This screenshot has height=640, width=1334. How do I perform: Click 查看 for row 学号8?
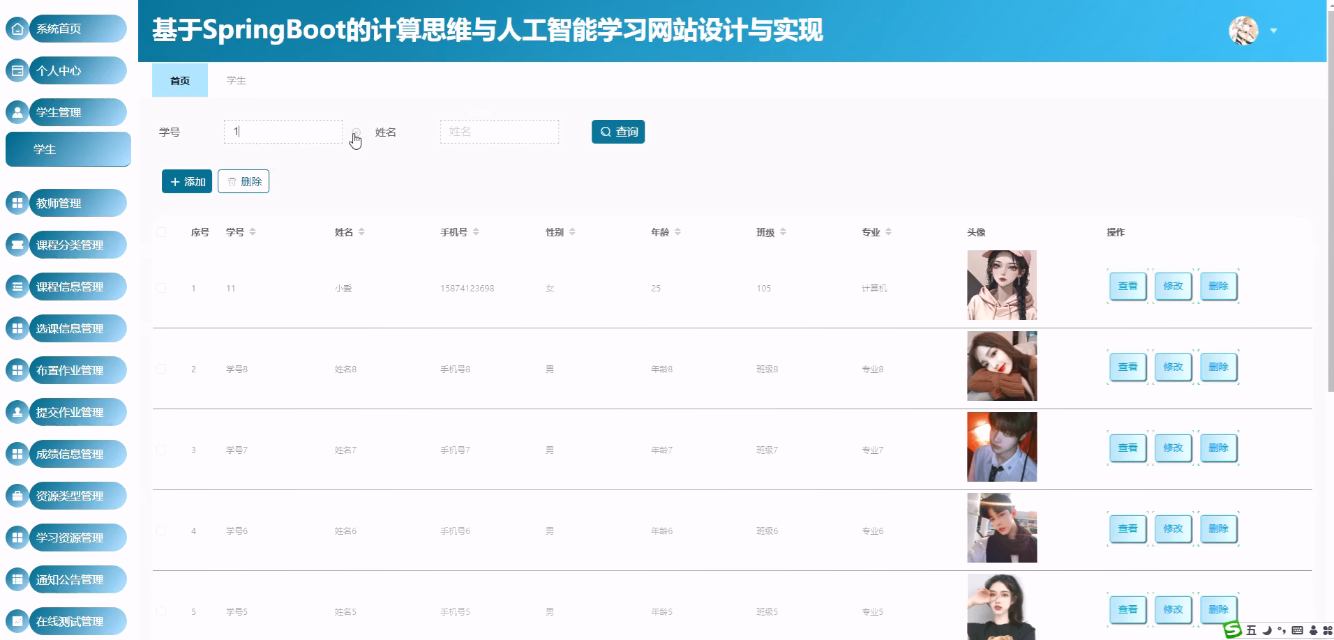1127,367
